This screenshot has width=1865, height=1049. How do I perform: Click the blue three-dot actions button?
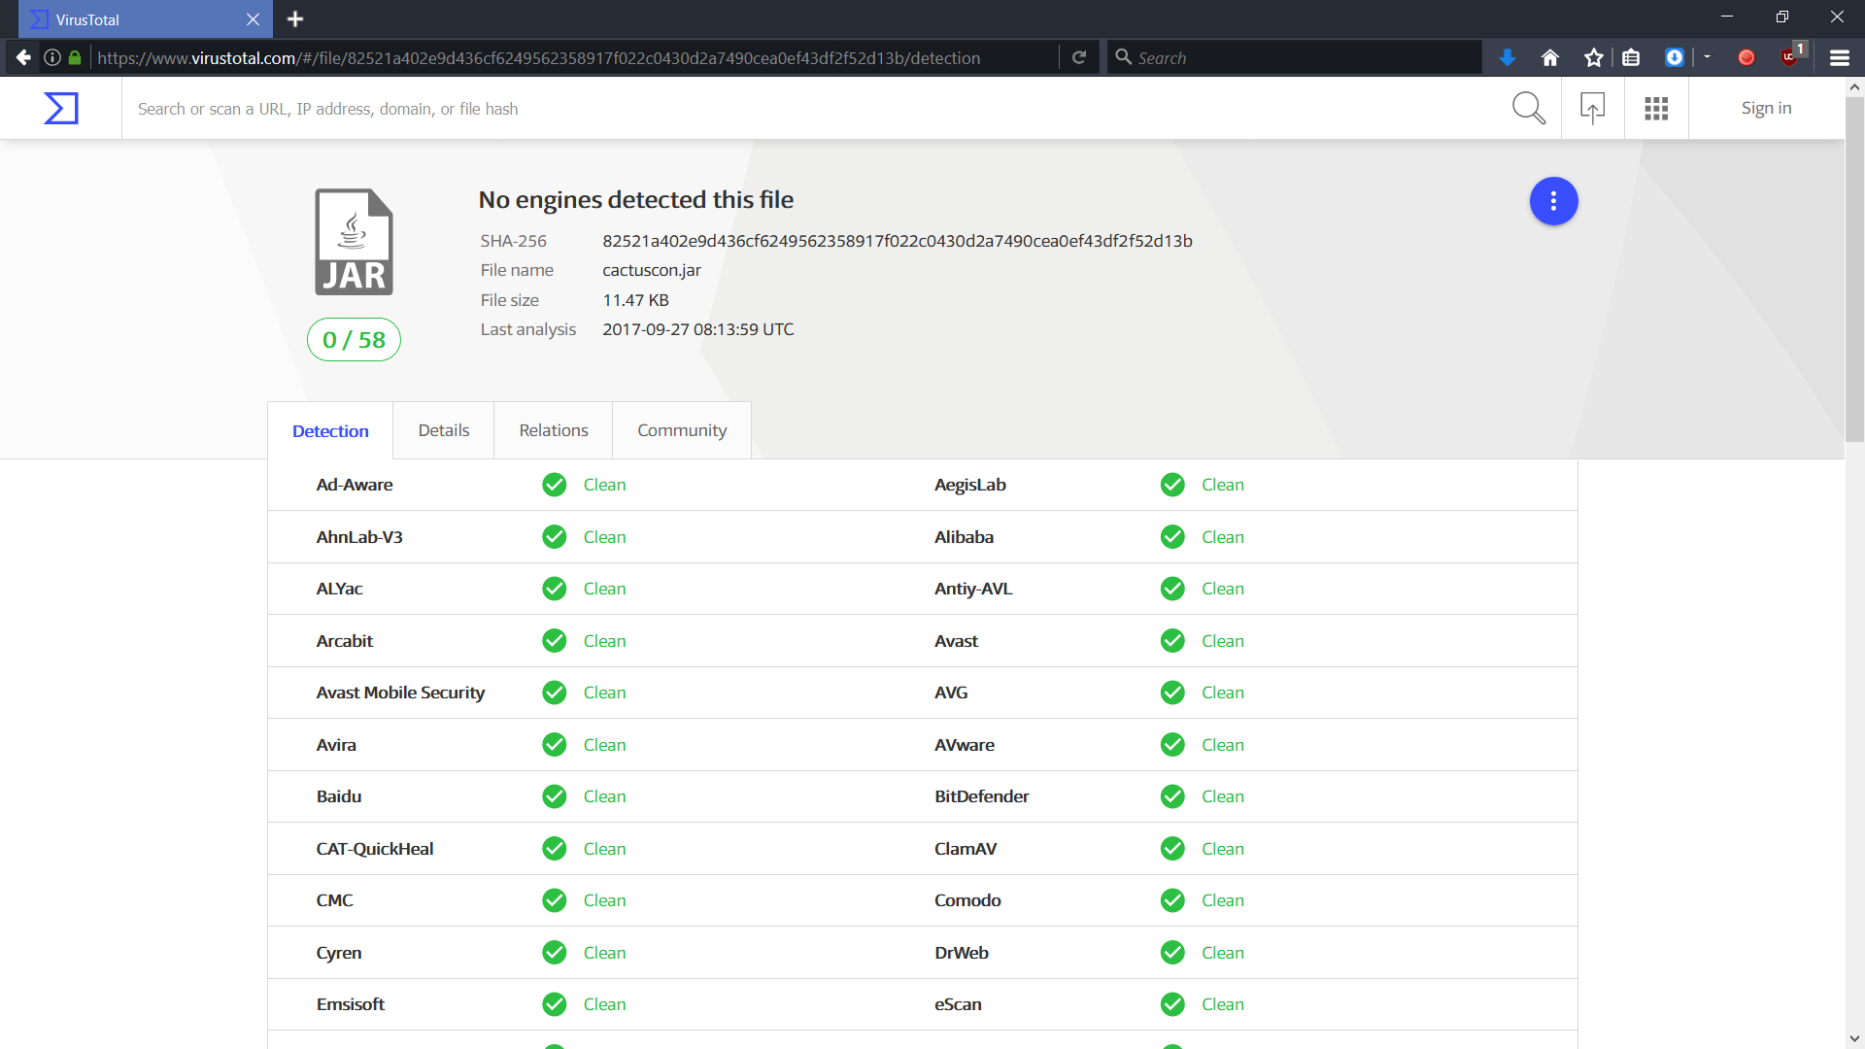[1553, 201]
